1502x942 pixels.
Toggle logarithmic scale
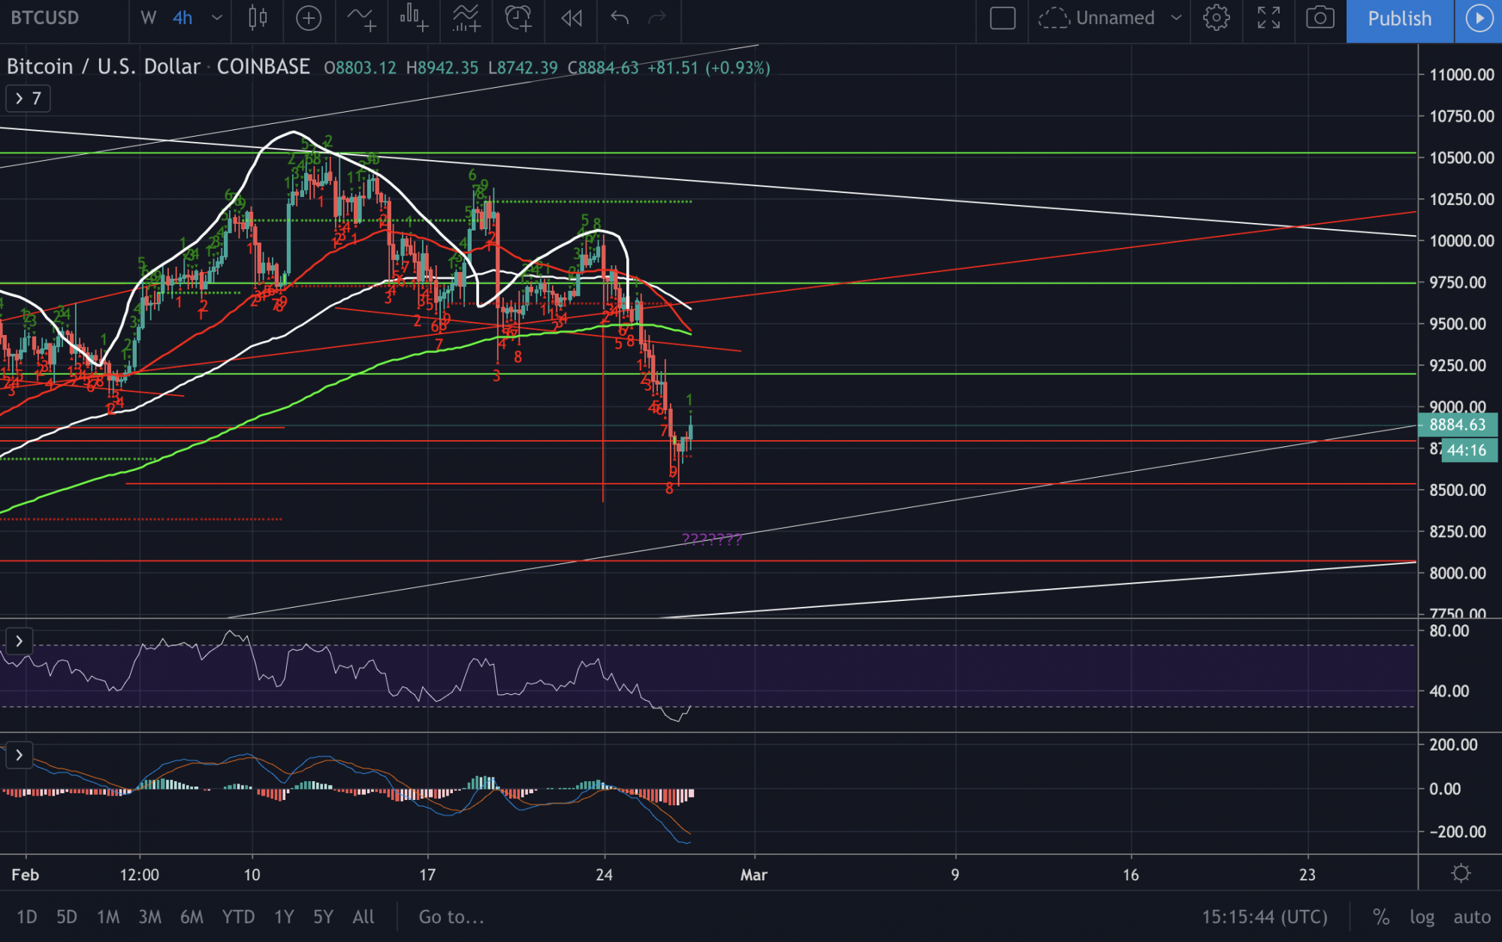[1422, 917]
